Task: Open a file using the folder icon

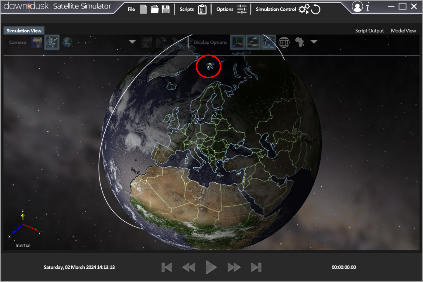Action: tap(155, 9)
